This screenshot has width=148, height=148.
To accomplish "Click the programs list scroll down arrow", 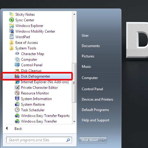I will tap(74, 121).
